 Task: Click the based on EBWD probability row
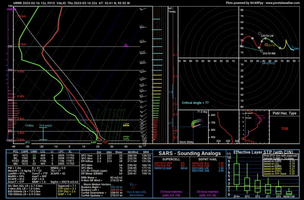pos(279,169)
